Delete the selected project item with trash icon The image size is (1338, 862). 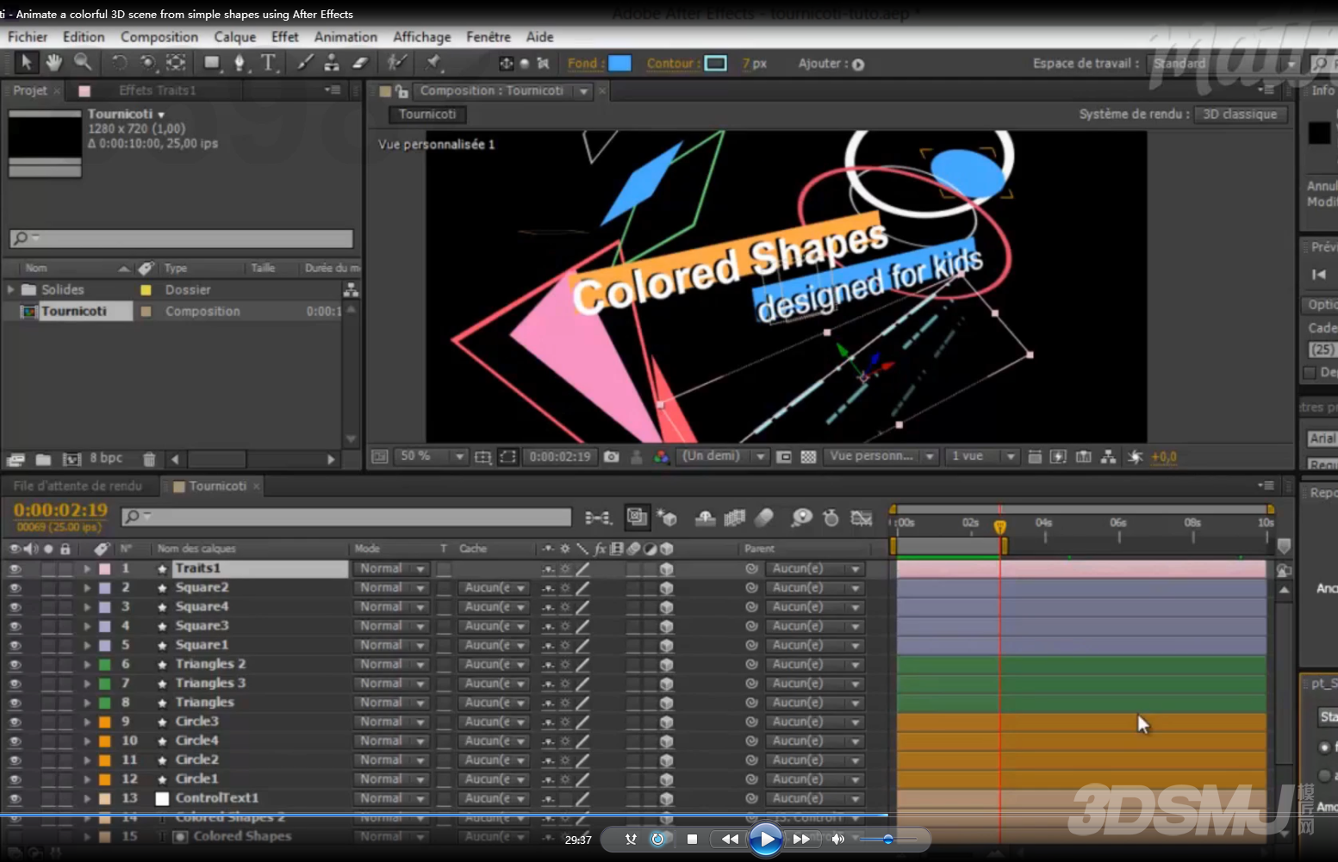(x=149, y=459)
